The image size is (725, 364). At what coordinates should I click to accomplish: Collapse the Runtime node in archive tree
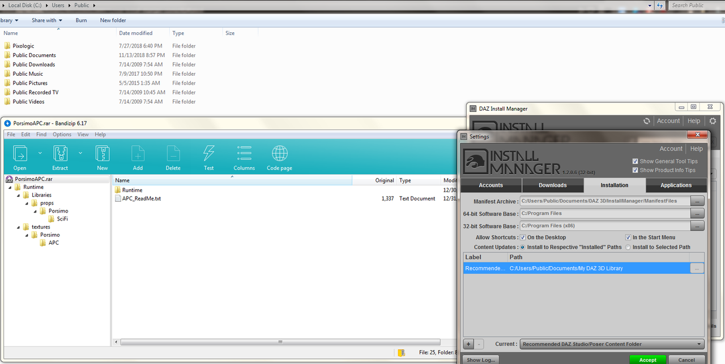pyautogui.click(x=10, y=187)
